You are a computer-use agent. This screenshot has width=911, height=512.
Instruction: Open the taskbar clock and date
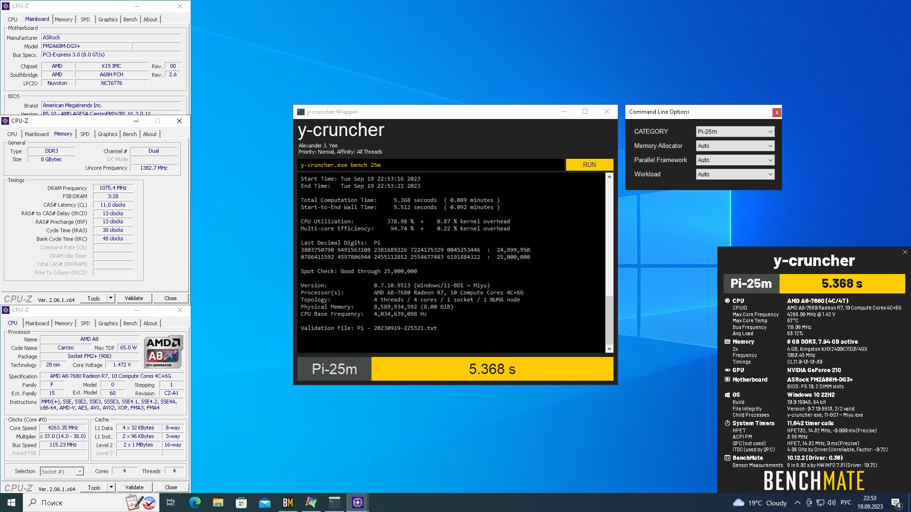point(870,503)
